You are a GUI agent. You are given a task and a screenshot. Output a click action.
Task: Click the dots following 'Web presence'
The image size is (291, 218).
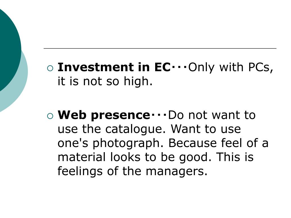159,115
